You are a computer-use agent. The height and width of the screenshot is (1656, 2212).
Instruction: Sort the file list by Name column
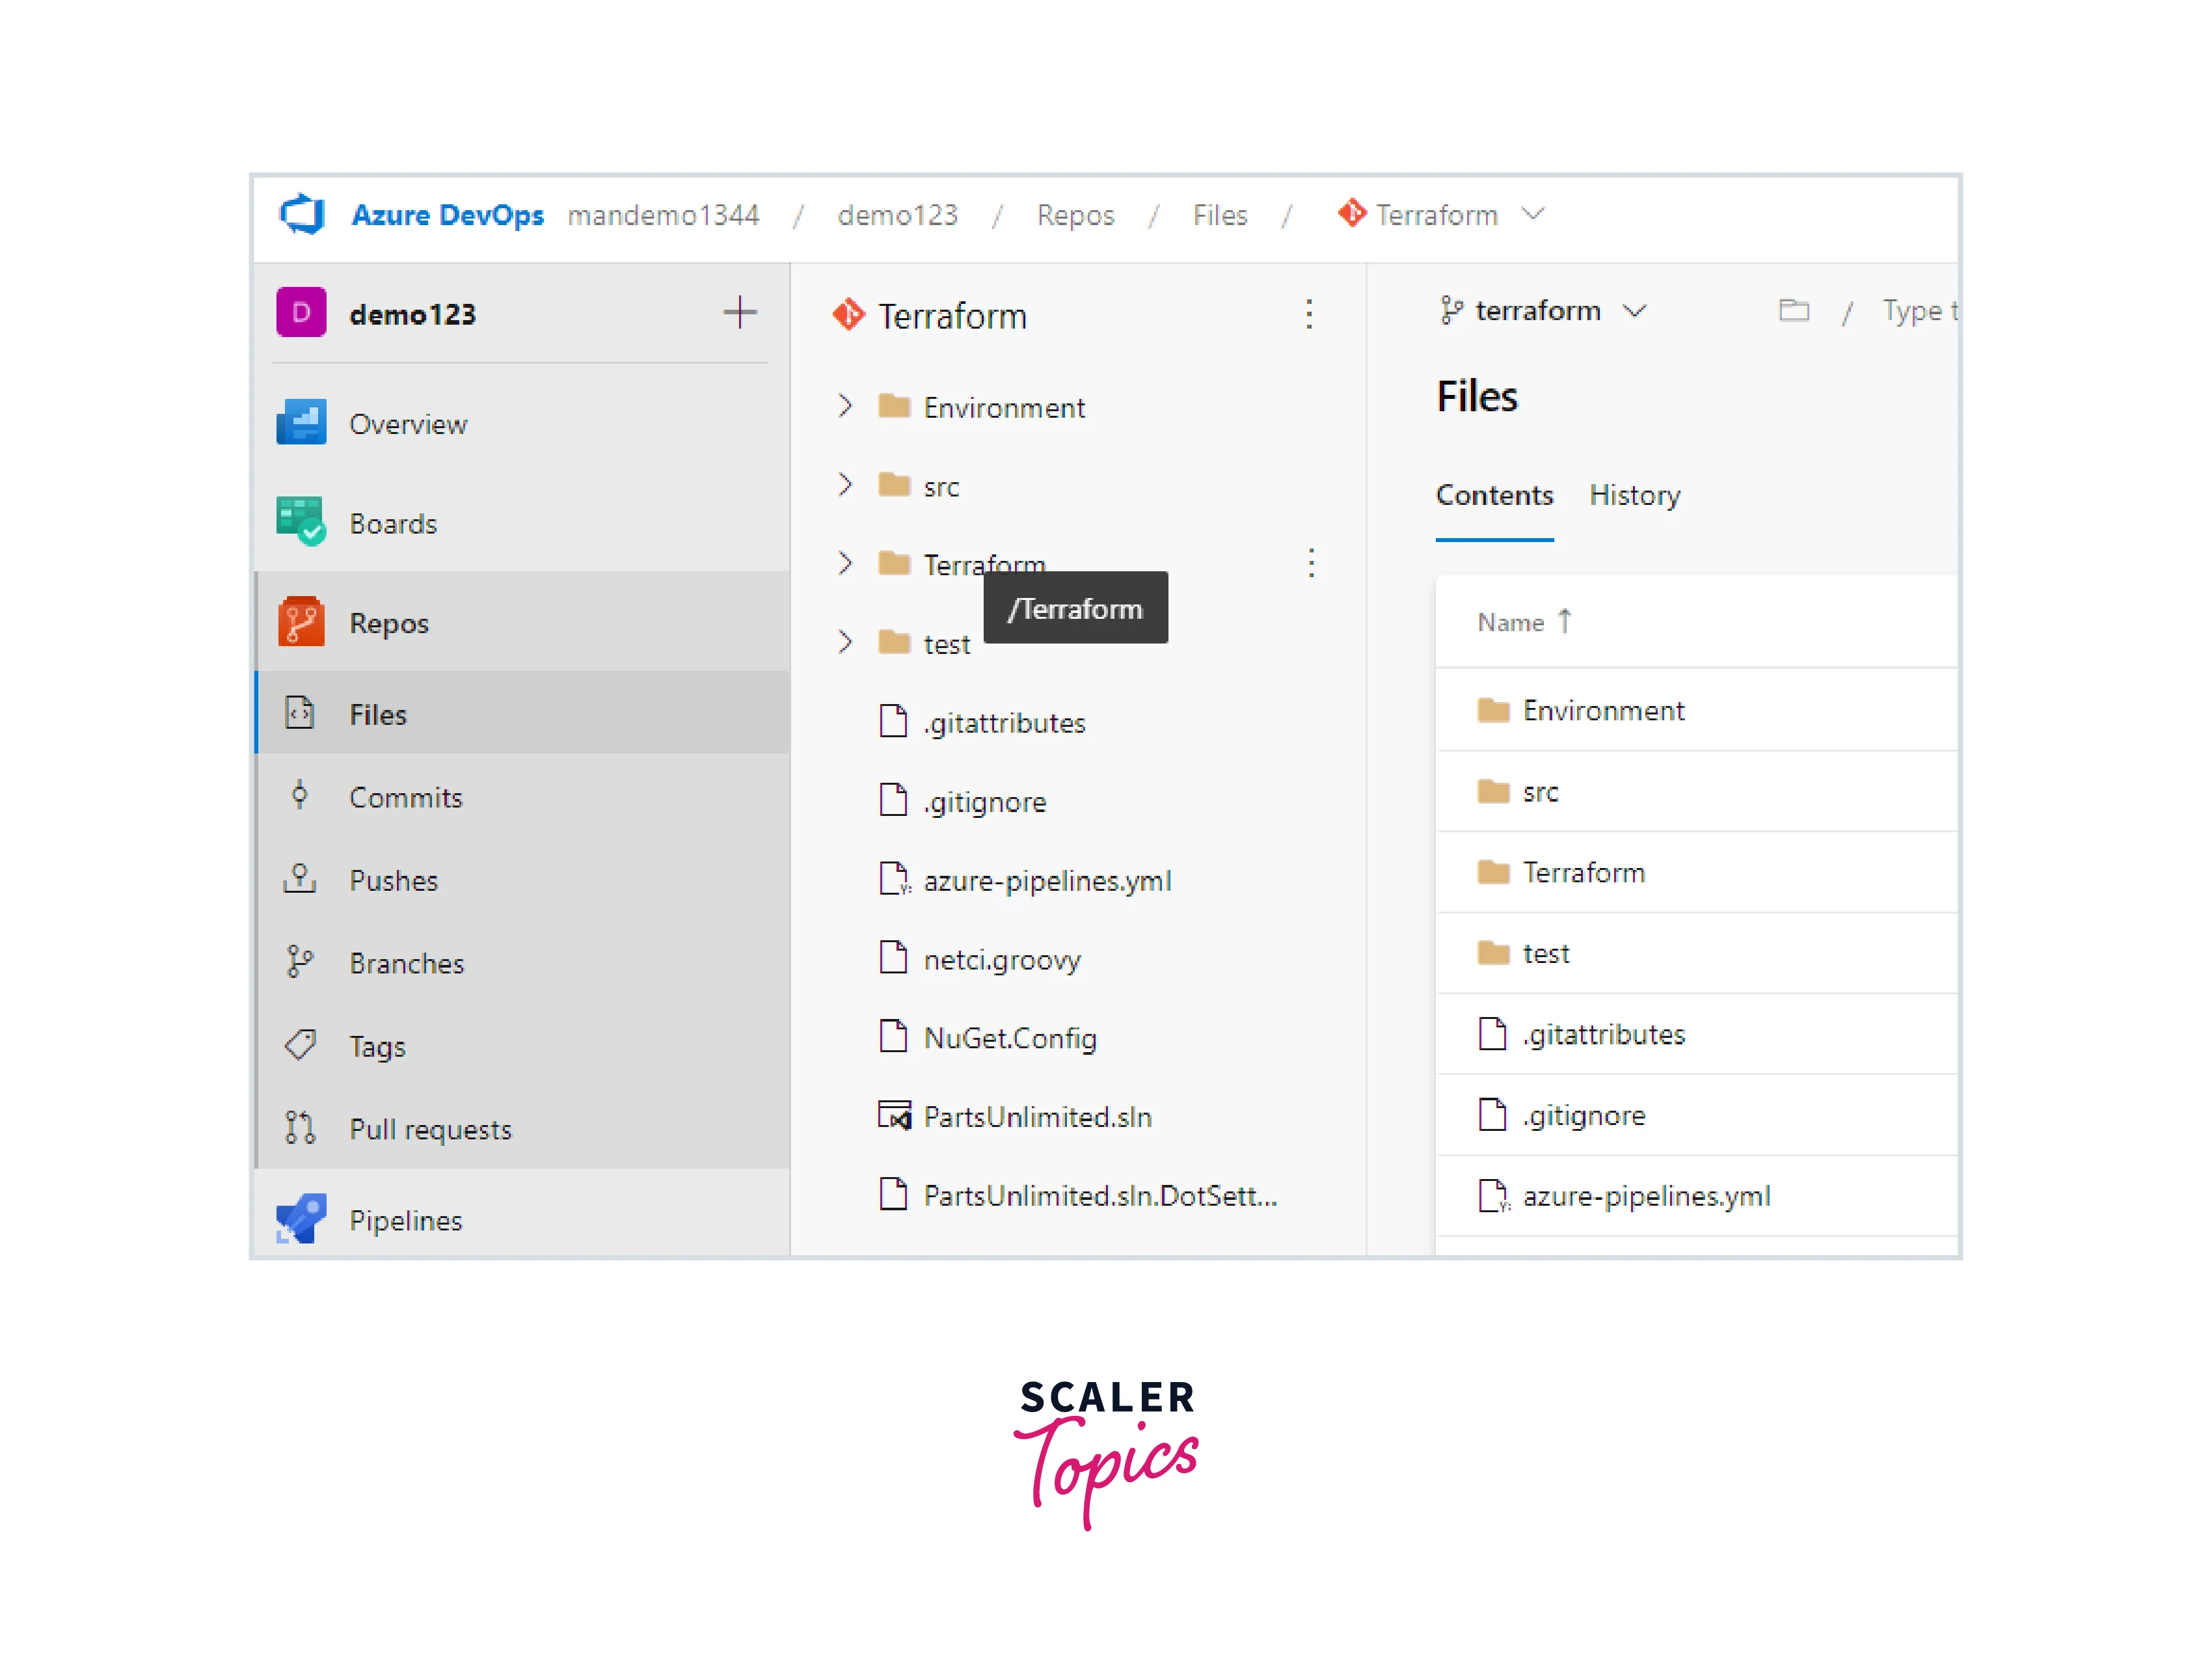point(1510,622)
